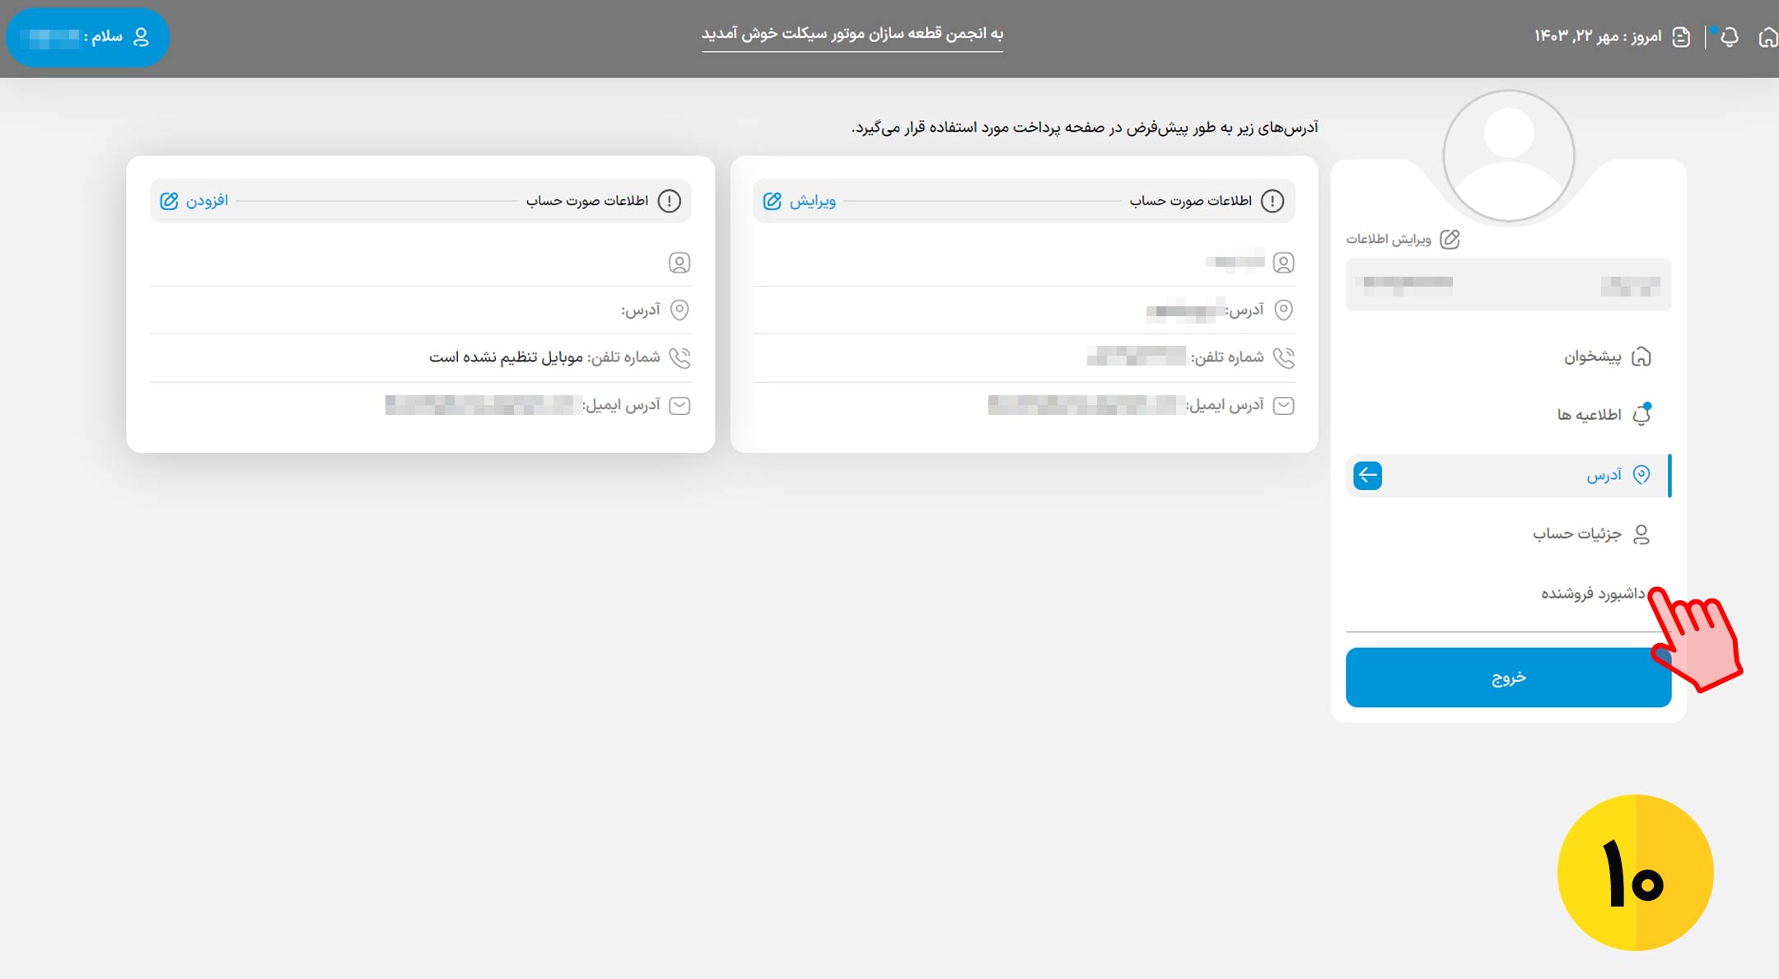The width and height of the screenshot is (1779, 979).
Task: Select جزئیات حساب account details menu item
Action: [x=1577, y=534]
